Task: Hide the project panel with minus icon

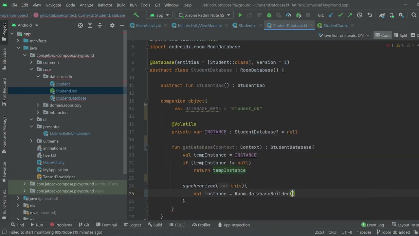Action: tap(122, 25)
